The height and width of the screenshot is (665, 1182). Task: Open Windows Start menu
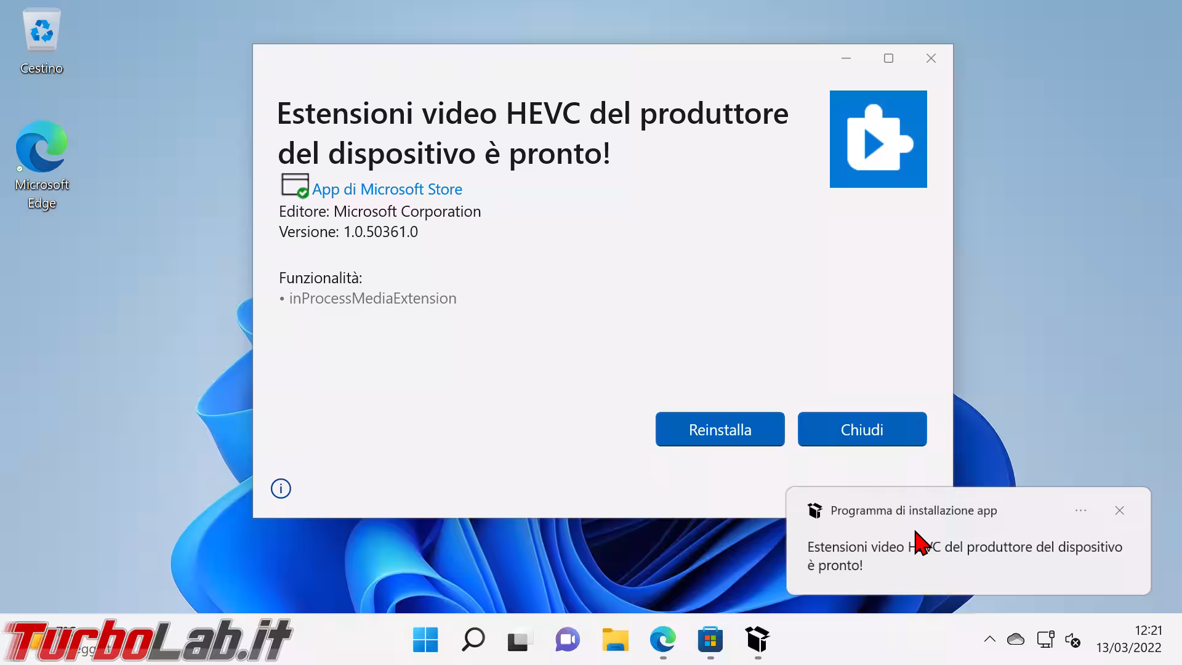tap(425, 640)
